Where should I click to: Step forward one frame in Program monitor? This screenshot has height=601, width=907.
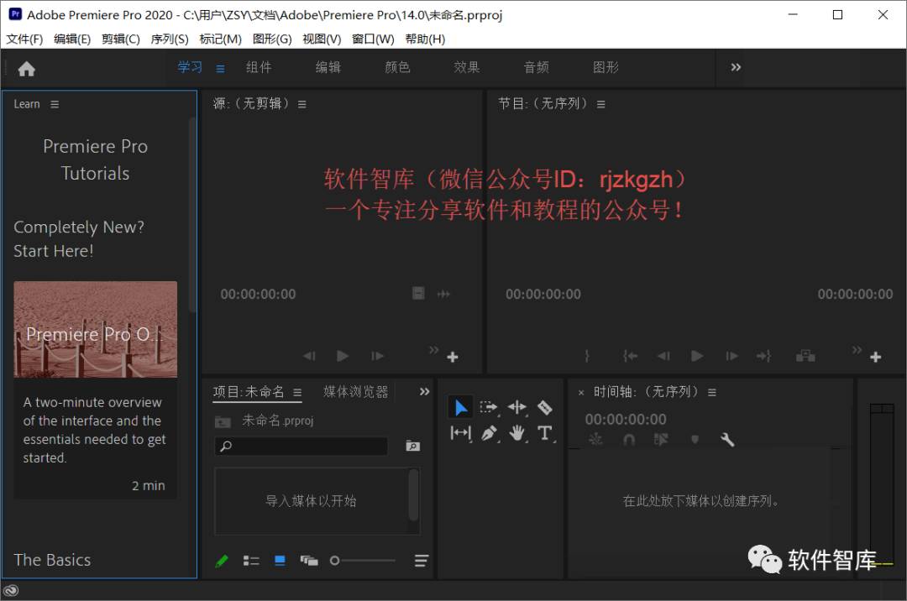(731, 356)
